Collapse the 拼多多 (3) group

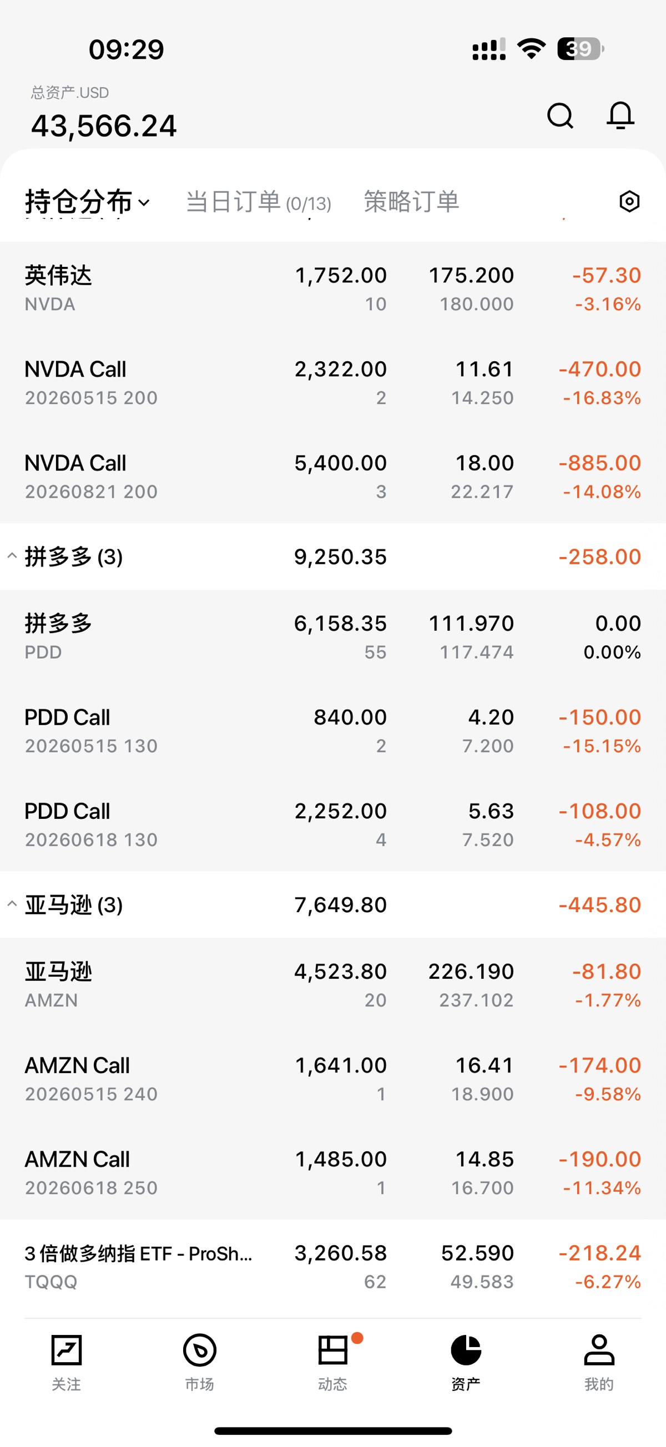coord(12,556)
